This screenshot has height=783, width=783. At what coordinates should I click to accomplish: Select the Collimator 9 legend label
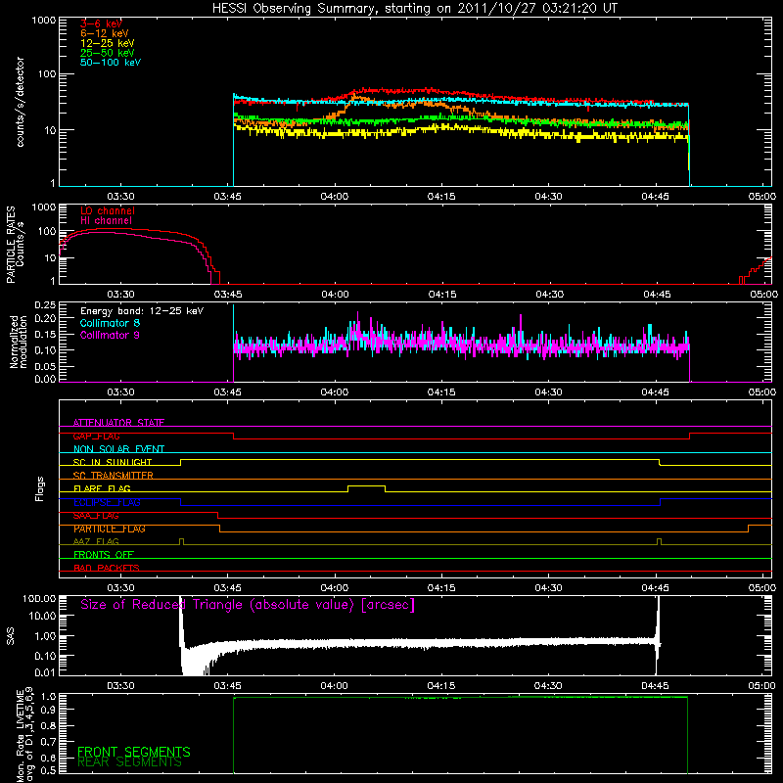pos(110,335)
